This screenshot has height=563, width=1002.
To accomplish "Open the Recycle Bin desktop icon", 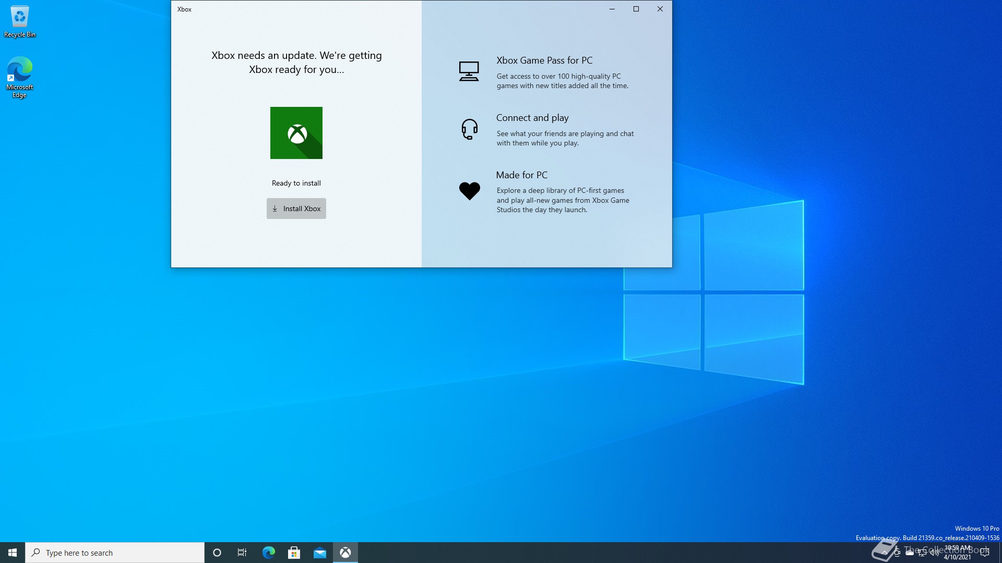I will tap(20, 22).
